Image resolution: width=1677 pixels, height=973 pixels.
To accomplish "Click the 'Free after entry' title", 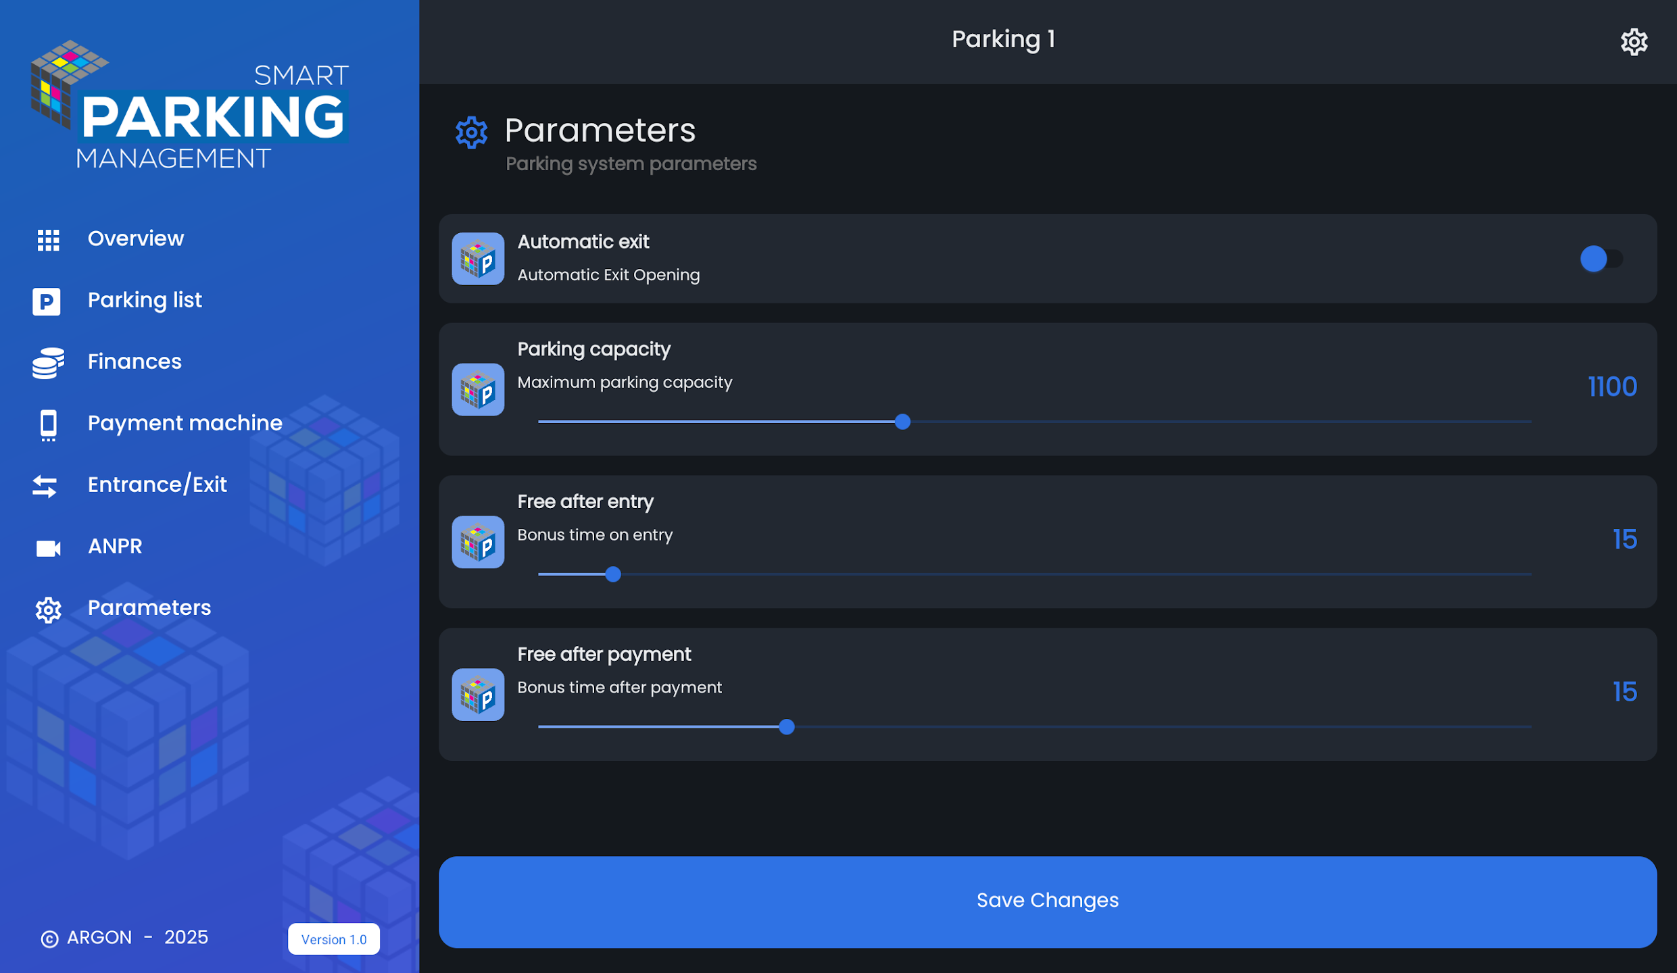I will [x=585, y=502].
